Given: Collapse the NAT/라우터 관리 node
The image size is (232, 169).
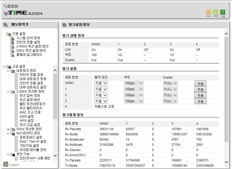Looking at the screenshot, I should [x=8, y=134].
